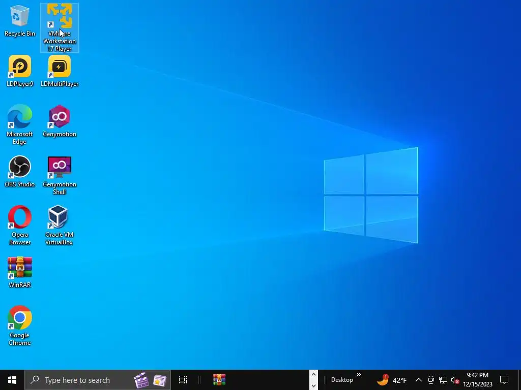This screenshot has width=521, height=390.
Task: Click the taskbar scroll up arrow
Action: (x=313, y=375)
